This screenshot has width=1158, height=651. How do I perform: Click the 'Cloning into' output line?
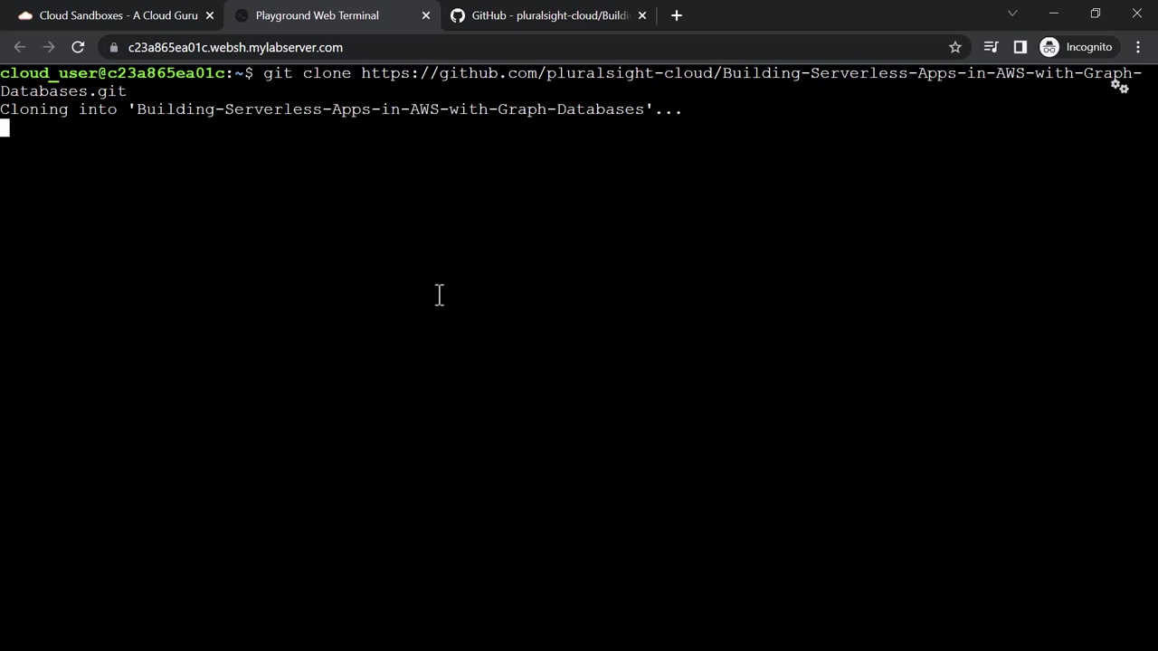click(341, 109)
